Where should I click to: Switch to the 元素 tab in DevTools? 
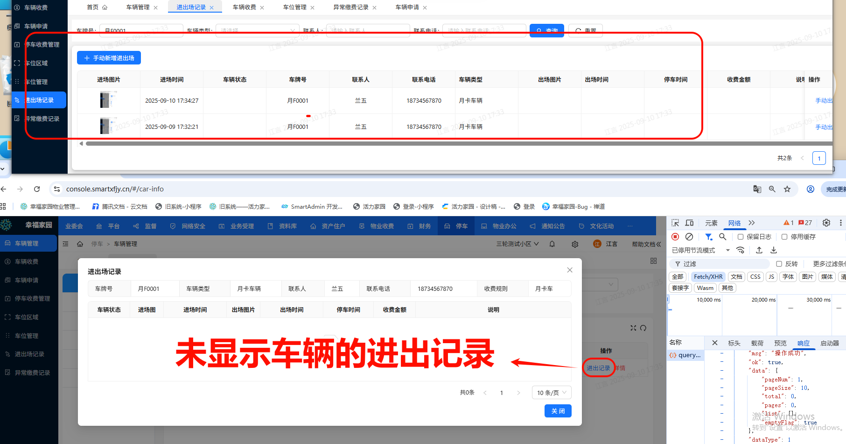click(x=711, y=223)
